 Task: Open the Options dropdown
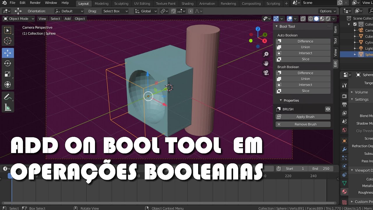tap(328, 11)
